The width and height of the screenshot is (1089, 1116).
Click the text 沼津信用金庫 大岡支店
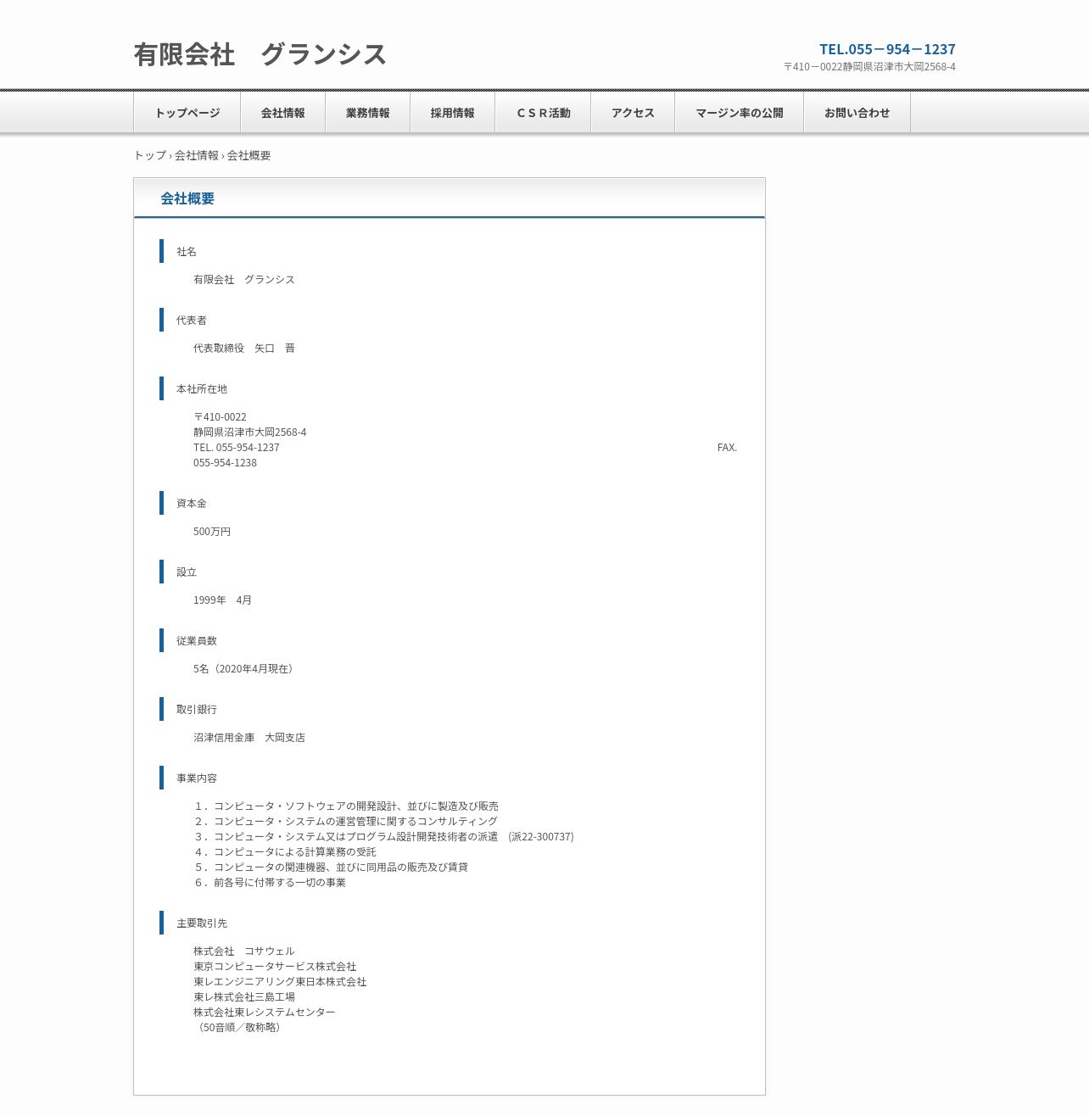tap(249, 738)
